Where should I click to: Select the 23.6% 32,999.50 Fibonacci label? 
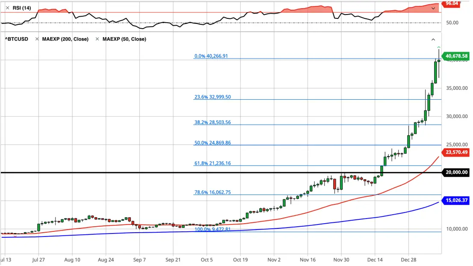[x=213, y=97]
